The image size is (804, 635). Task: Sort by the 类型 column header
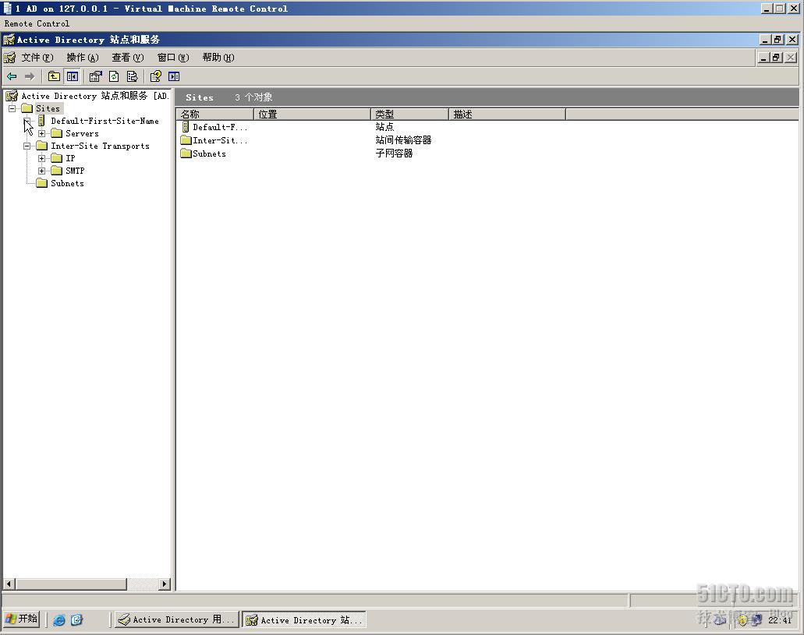[409, 115]
